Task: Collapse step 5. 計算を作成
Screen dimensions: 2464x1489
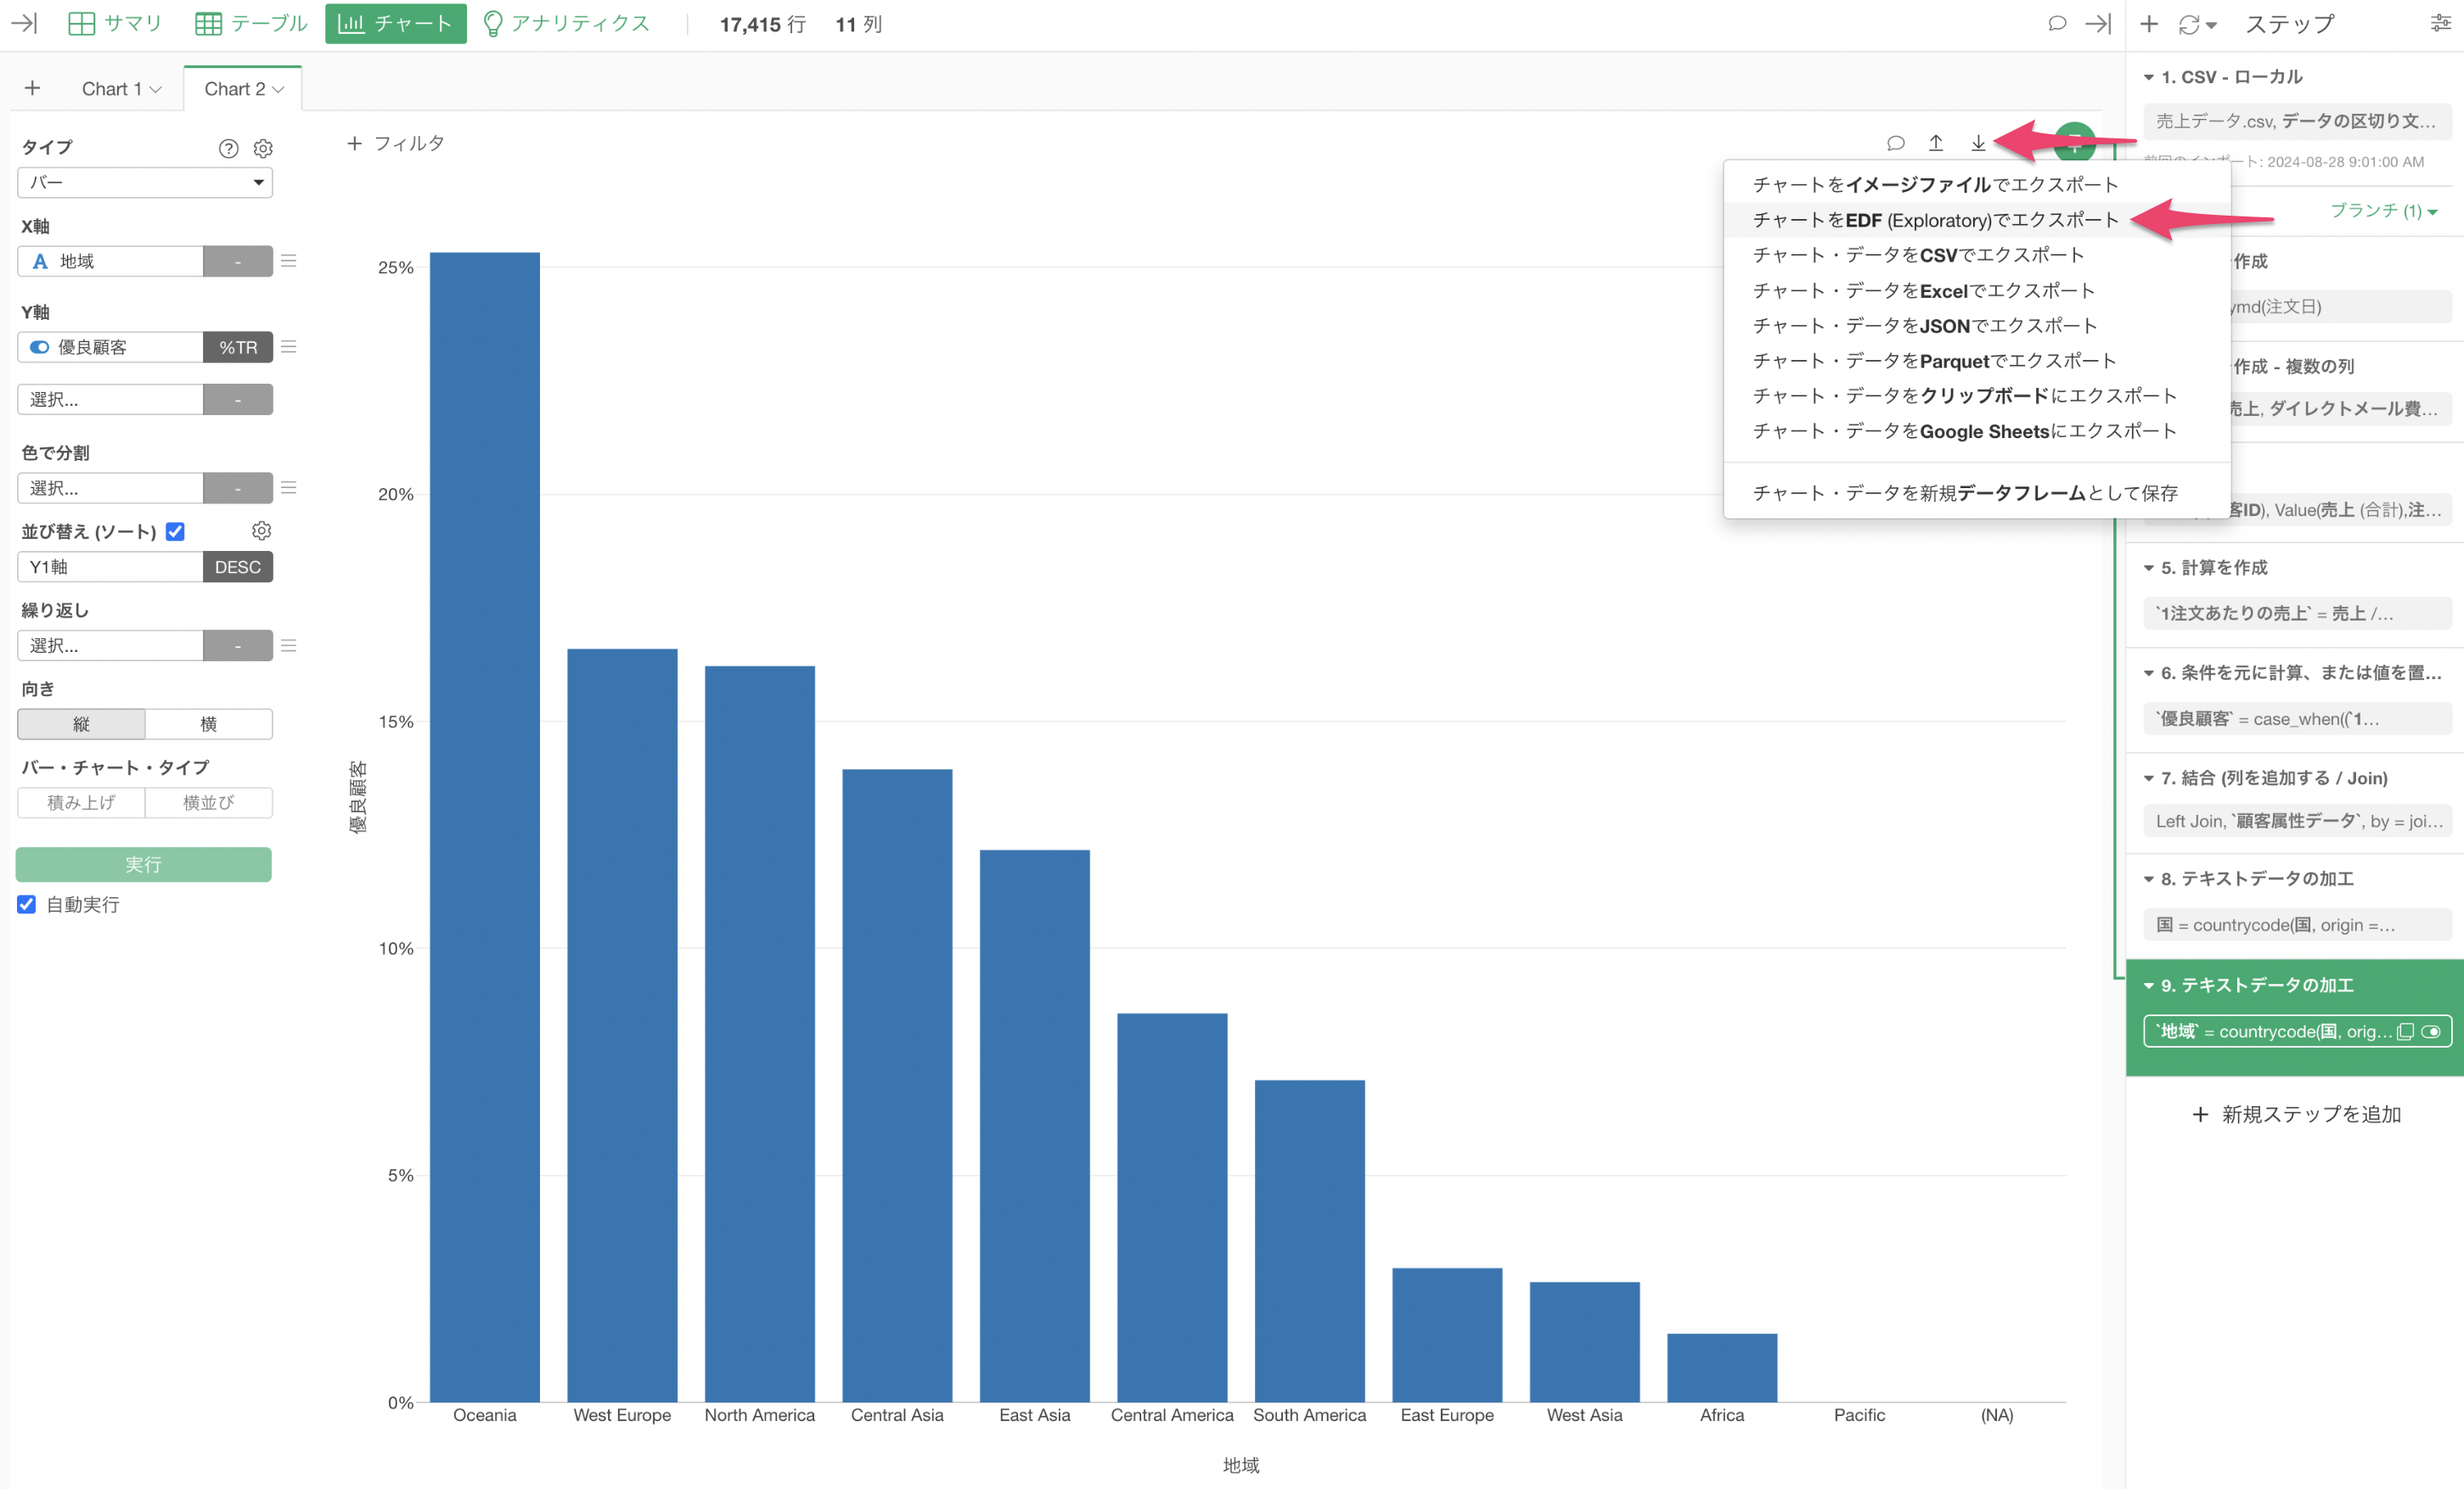Action: coord(2148,567)
